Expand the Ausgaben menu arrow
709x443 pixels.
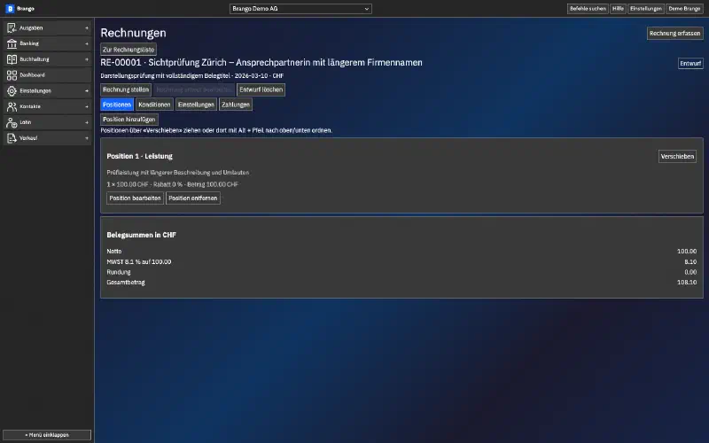[x=86, y=28]
